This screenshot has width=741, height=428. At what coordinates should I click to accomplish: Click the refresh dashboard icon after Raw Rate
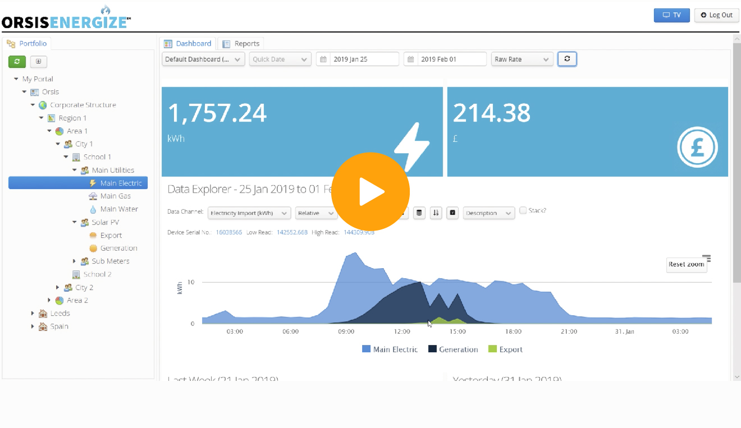tap(567, 59)
